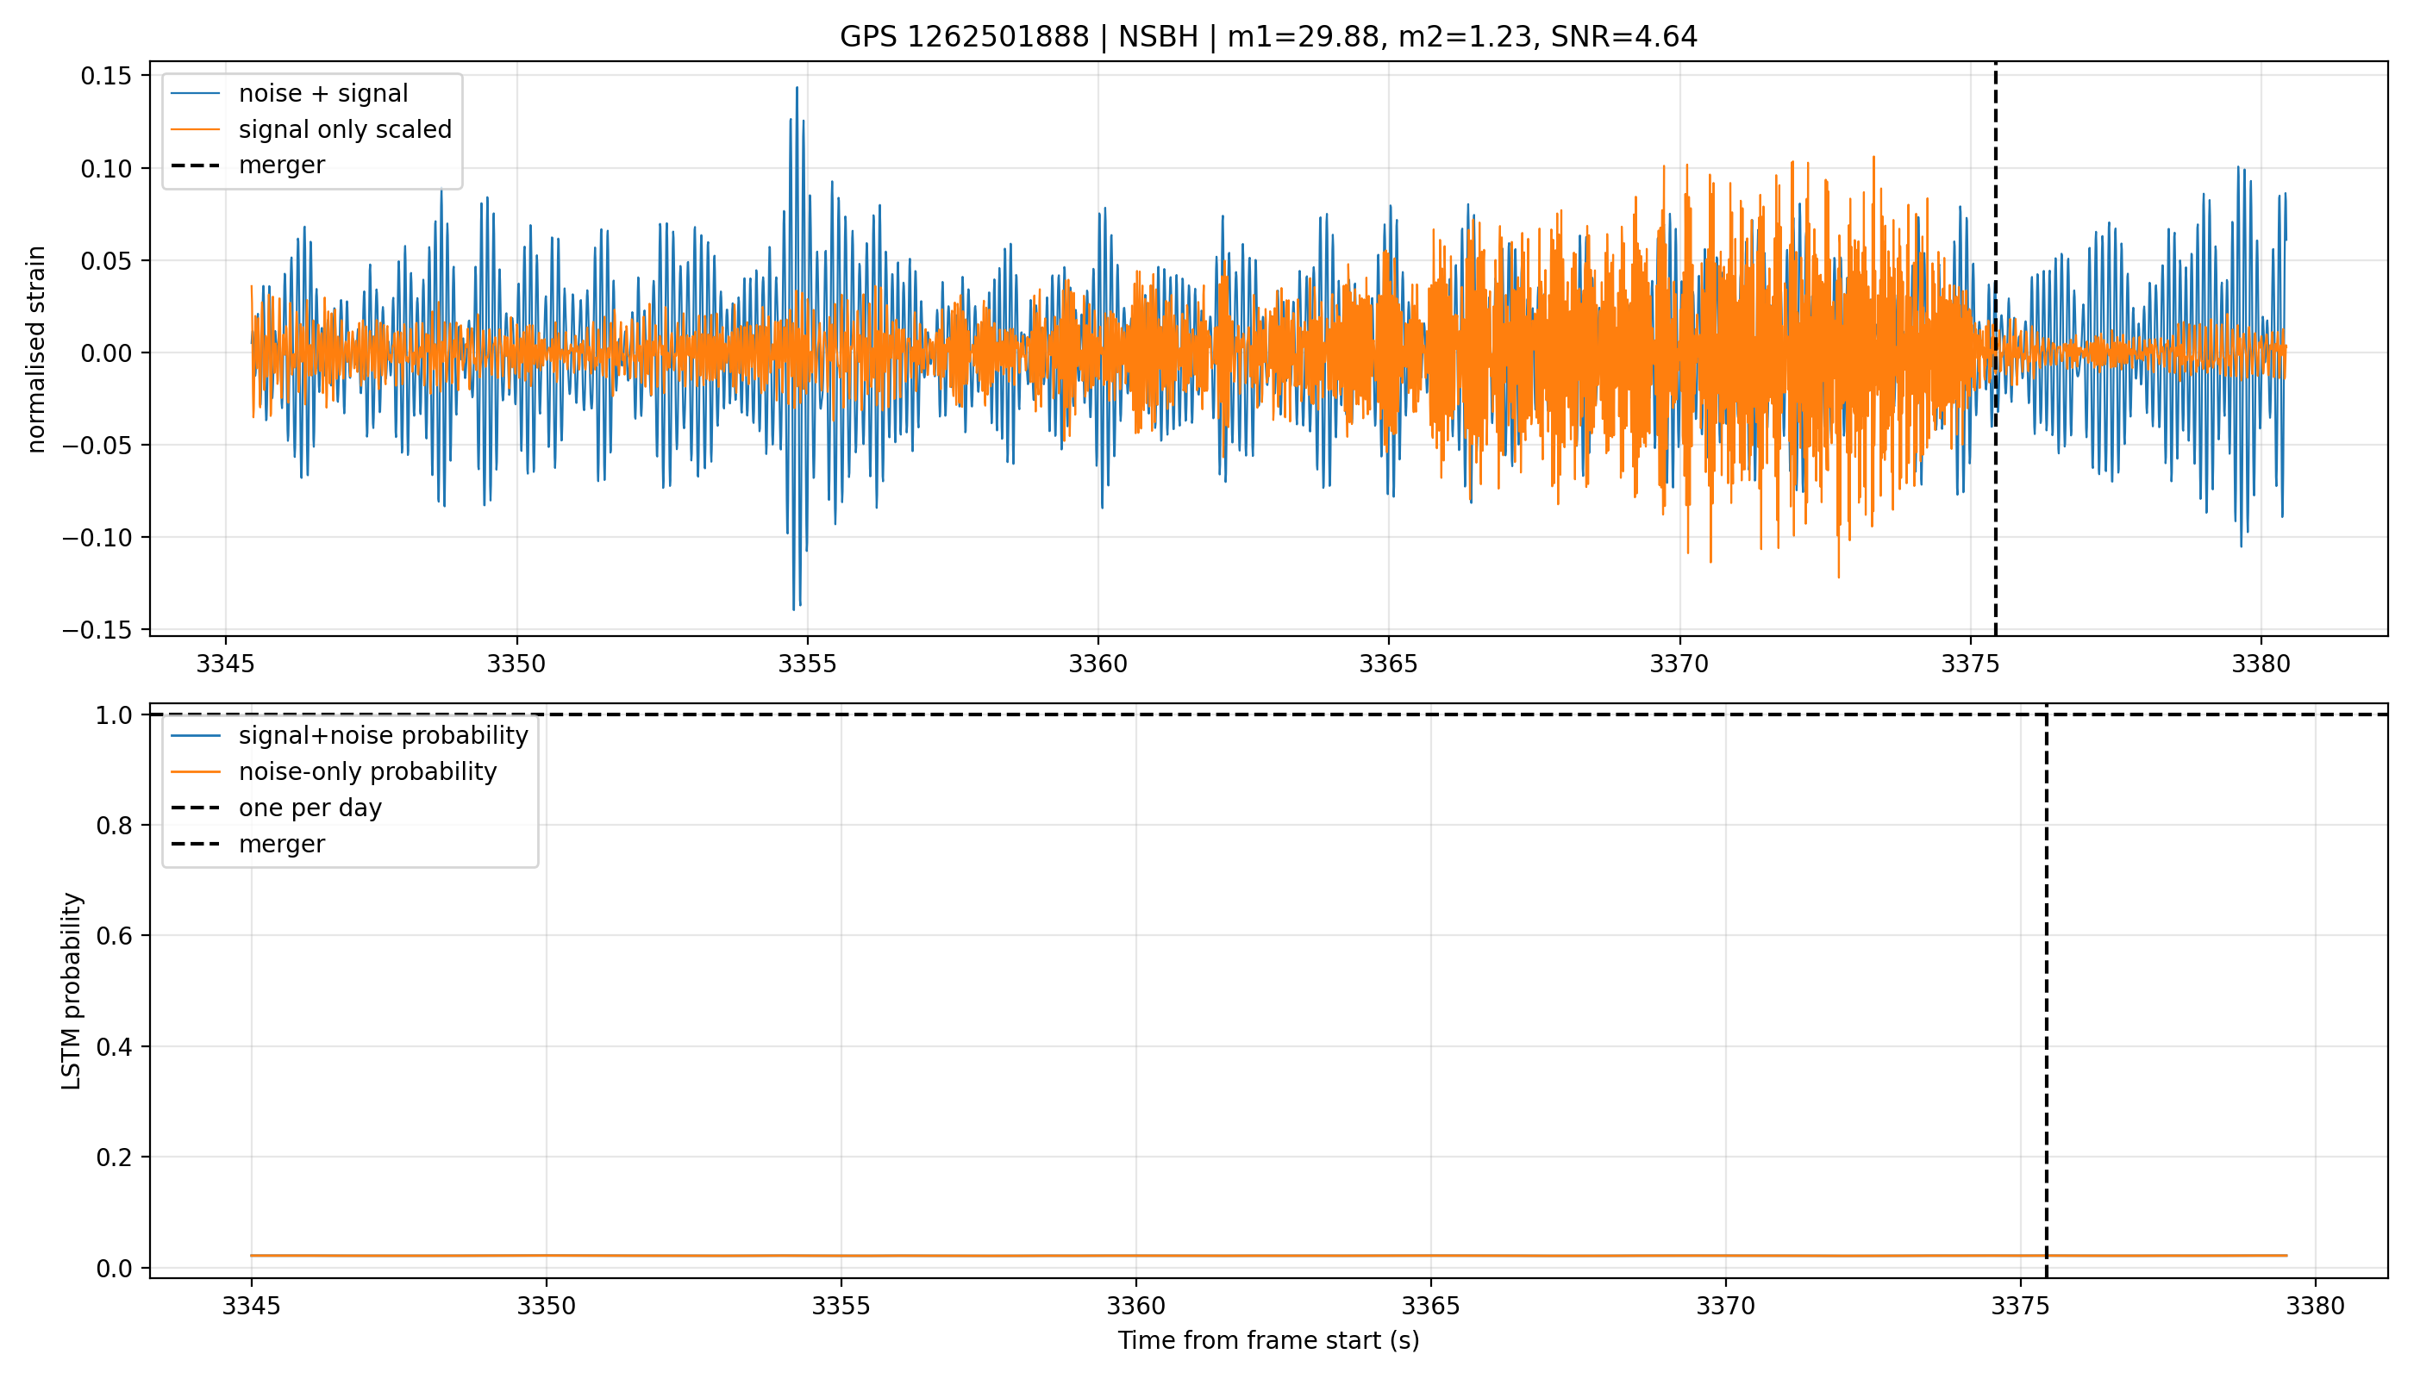The width and height of the screenshot is (2414, 1379).
Task: Click the 0.8 tick on LSTM probability axis
Action: point(116,826)
